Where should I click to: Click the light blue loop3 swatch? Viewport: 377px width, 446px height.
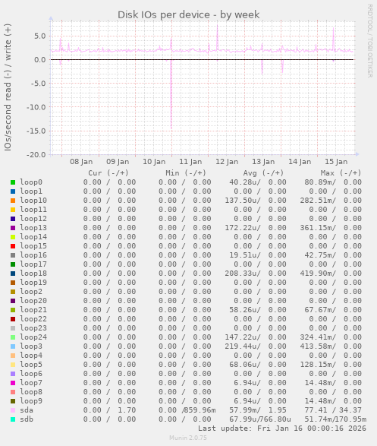(x=13, y=346)
